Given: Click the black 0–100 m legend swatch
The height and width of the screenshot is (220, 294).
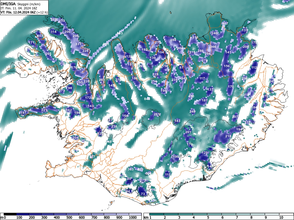Looking at the screenshot, I should [10, 214].
